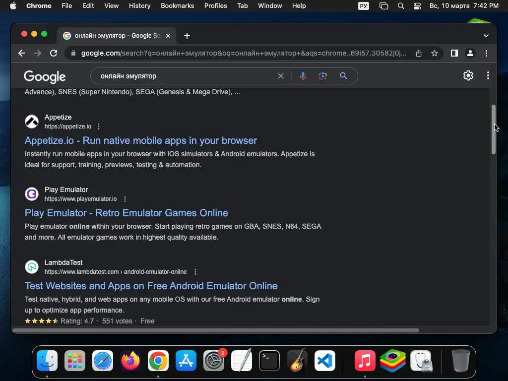The image size is (508, 381).
Task: Launch Visual Studio Code from the Dock
Action: pos(325,360)
